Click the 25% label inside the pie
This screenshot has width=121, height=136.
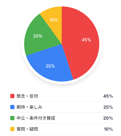click(50, 66)
